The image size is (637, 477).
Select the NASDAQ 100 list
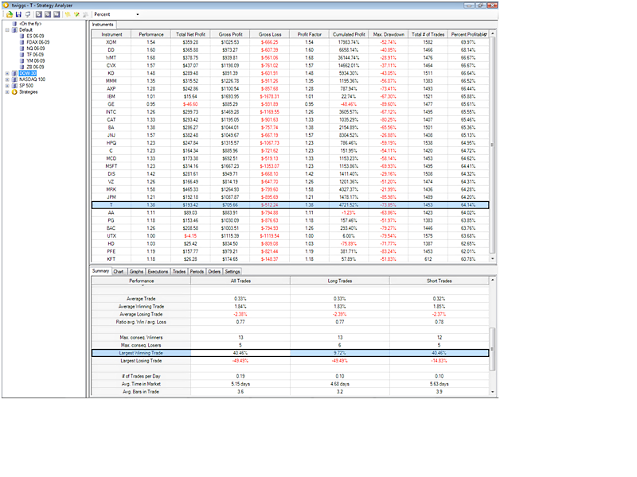pos(32,79)
